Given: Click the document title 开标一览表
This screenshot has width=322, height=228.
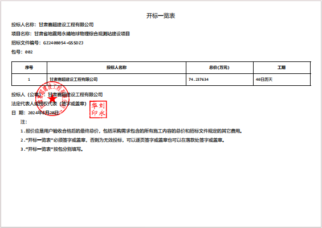Looking at the screenshot, I should point(161,16).
